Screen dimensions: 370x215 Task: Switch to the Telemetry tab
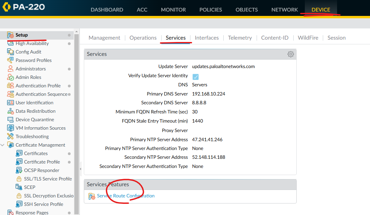240,38
